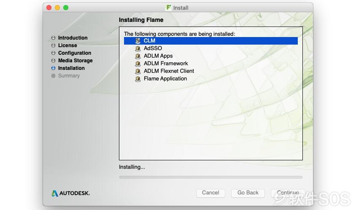Select the Installation step bullet
The height and width of the screenshot is (210, 356).
[x=53, y=68]
